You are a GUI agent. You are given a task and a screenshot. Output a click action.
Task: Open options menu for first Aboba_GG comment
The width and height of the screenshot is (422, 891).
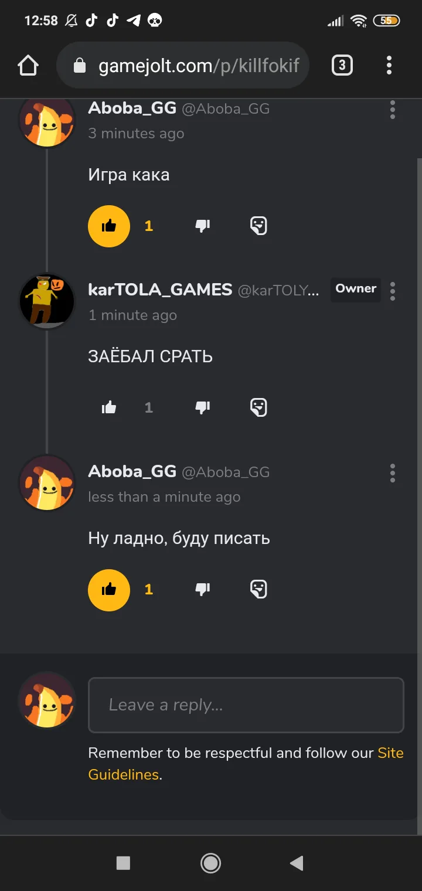coord(392,110)
